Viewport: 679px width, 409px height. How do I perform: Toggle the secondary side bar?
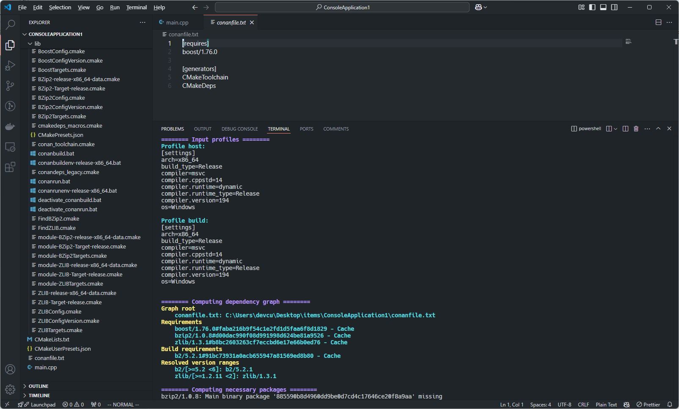tap(614, 7)
